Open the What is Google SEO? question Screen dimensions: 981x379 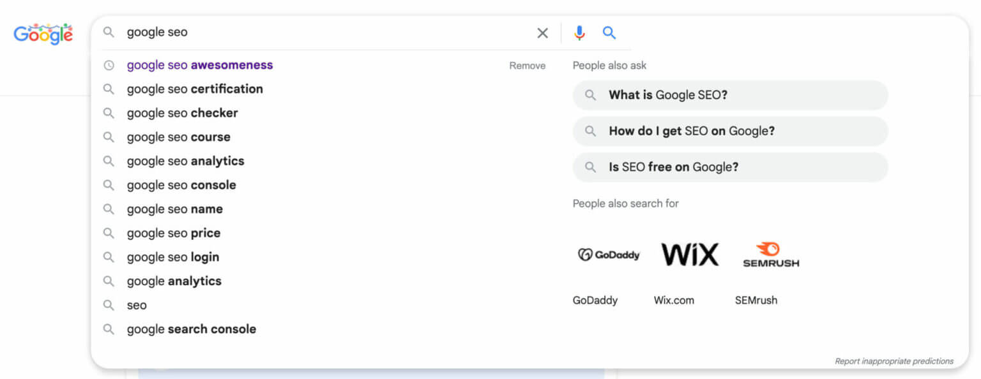coord(730,95)
